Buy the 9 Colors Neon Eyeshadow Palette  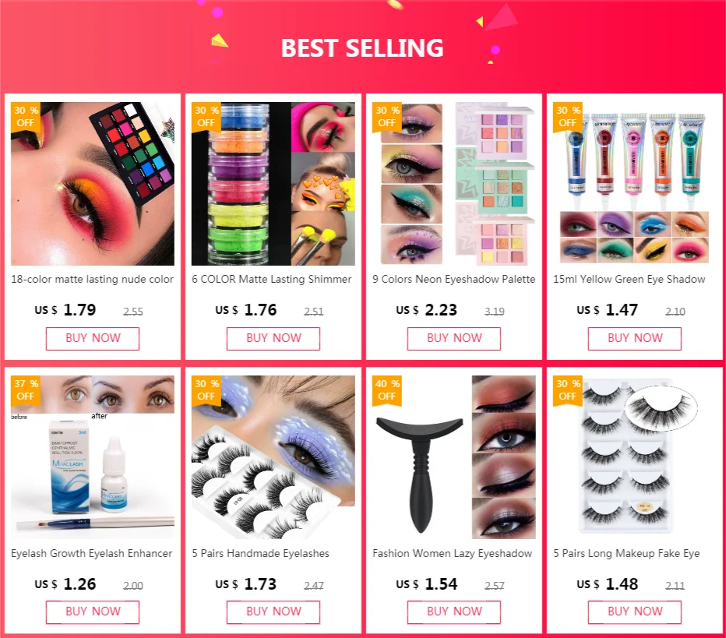[x=453, y=338]
